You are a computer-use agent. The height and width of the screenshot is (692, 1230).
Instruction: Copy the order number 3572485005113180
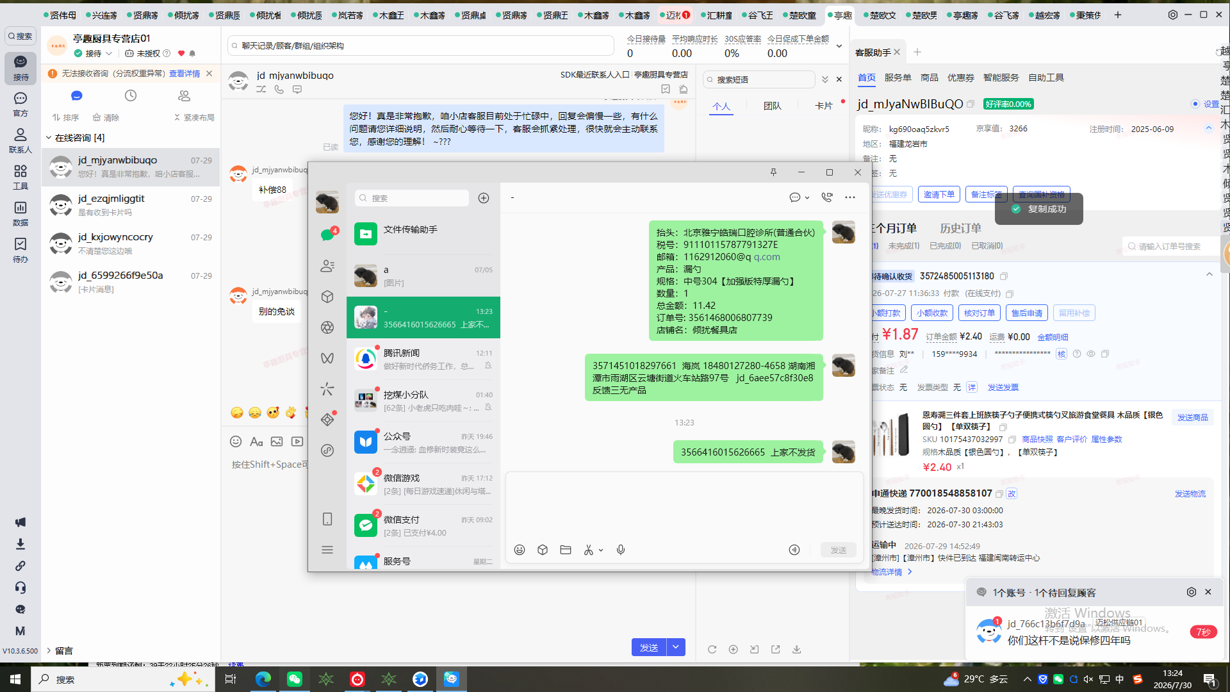point(1004,276)
